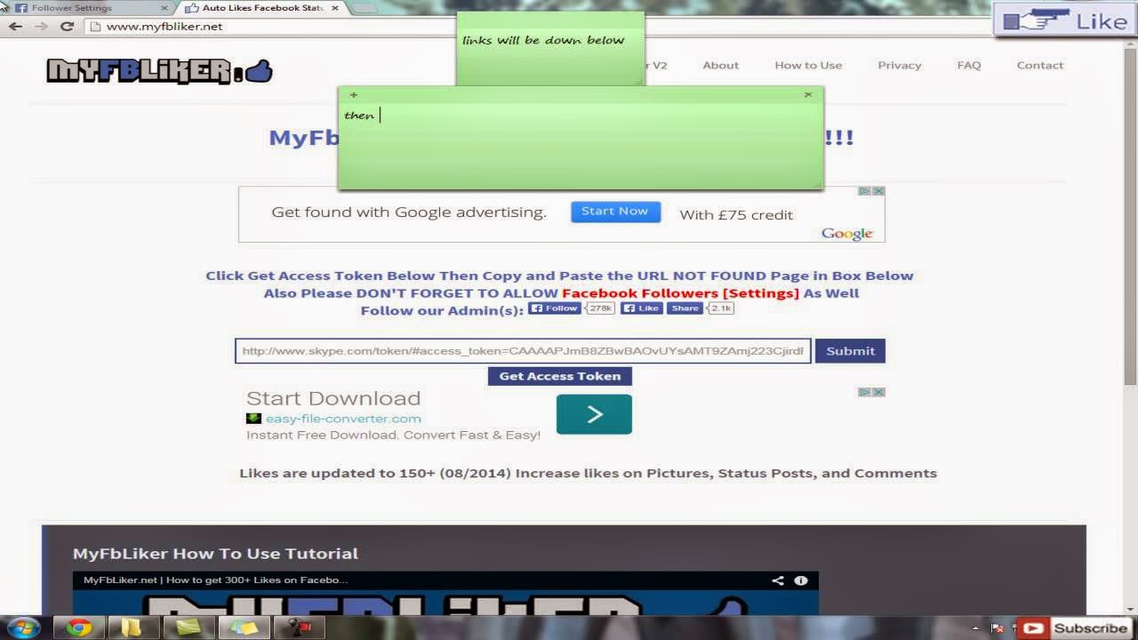Click the MyFbLiker logo
The width and height of the screenshot is (1138, 640).
point(159,70)
